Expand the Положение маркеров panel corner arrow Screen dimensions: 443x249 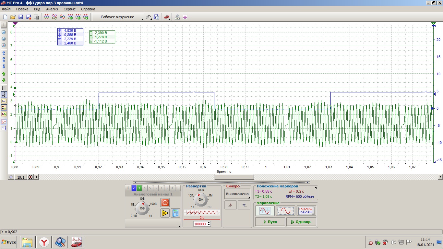coord(316,187)
